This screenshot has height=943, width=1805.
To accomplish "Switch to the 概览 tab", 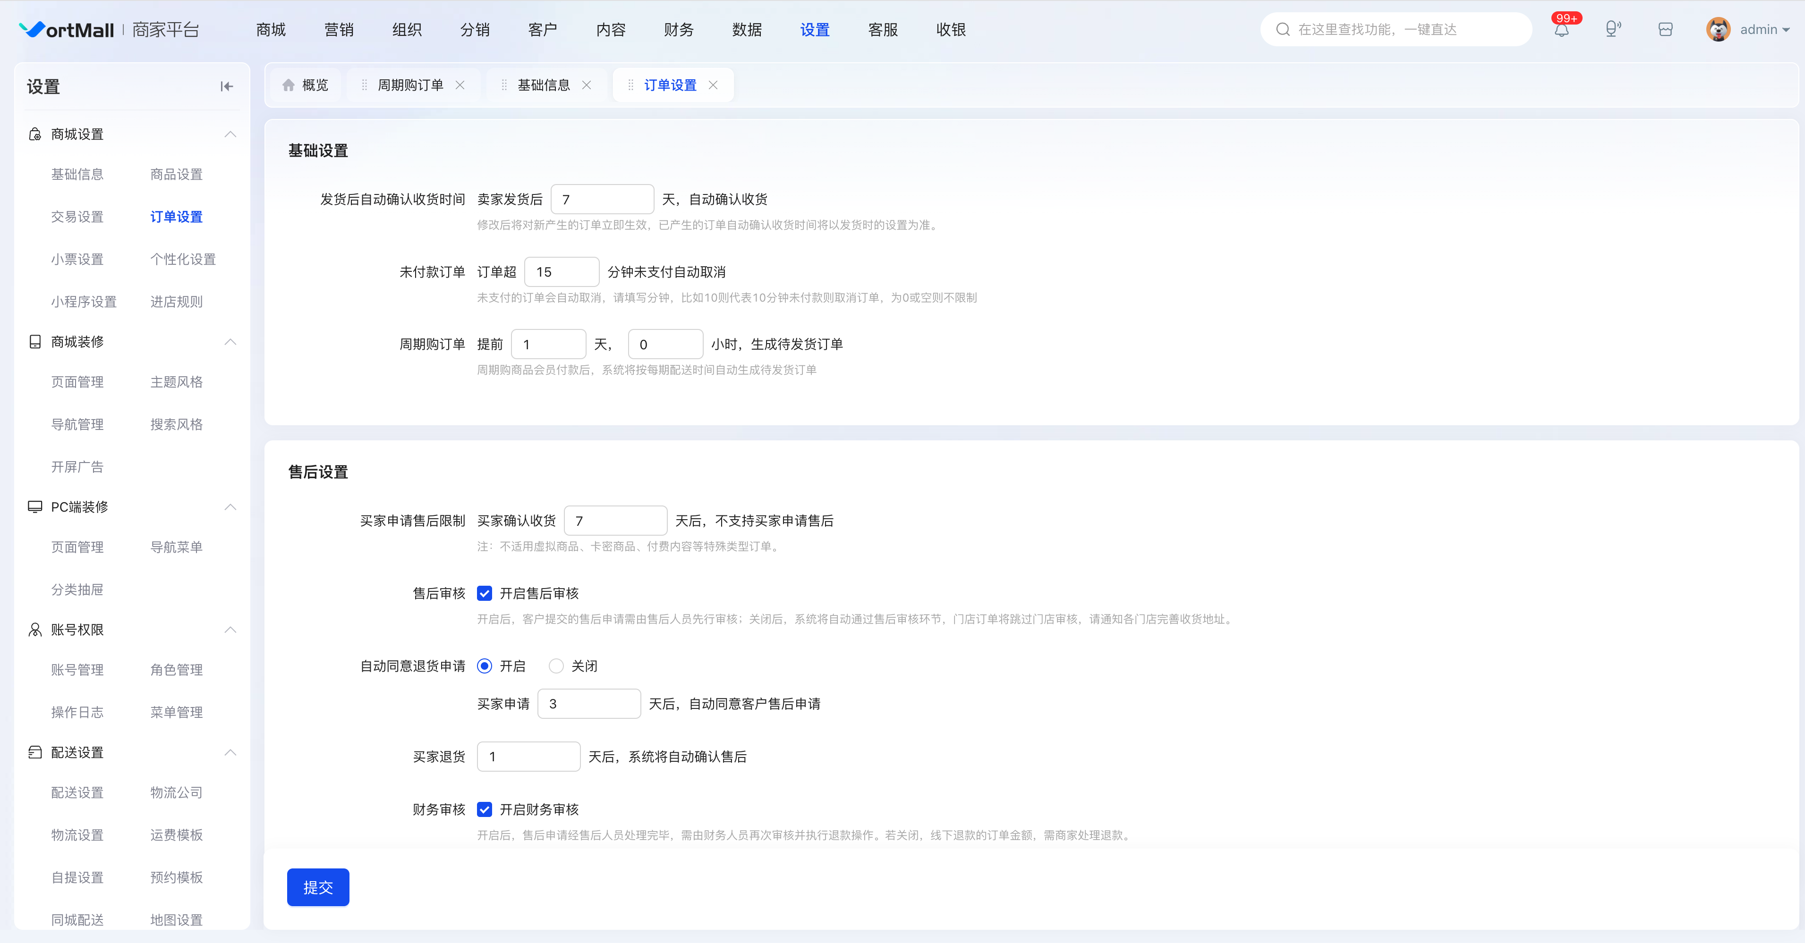I will coord(306,84).
